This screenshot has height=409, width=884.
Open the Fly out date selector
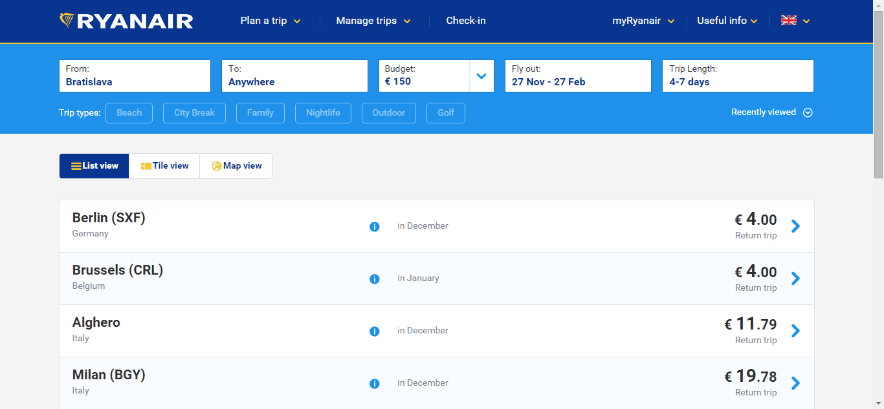coord(578,76)
